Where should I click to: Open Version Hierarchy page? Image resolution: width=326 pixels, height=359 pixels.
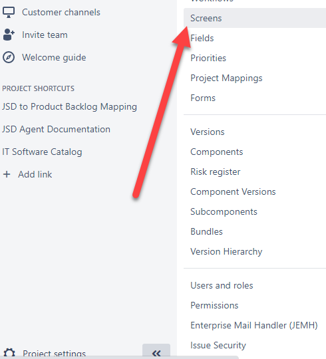[226, 252]
